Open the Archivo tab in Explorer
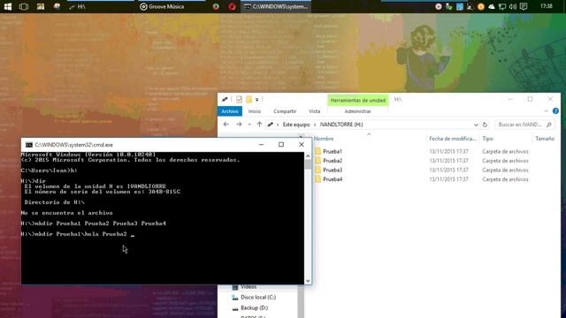Image resolution: width=566 pixels, height=318 pixels. [x=230, y=111]
